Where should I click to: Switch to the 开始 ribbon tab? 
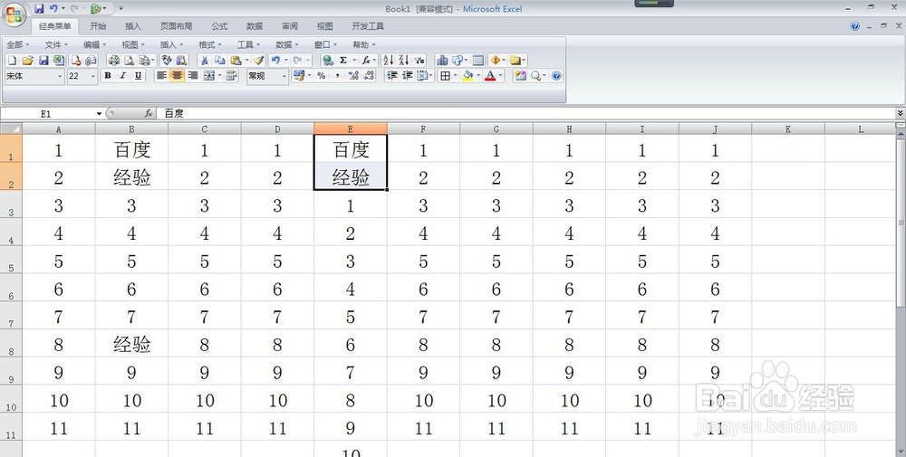[98, 26]
